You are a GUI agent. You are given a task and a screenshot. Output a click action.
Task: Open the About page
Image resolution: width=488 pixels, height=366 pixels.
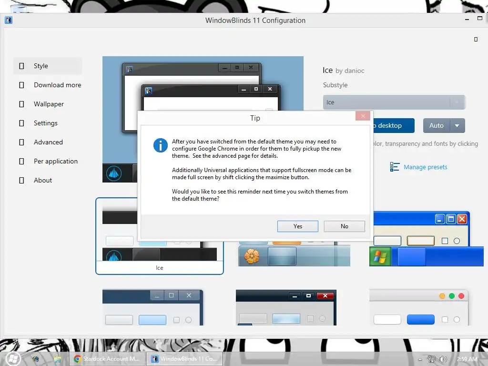(x=48, y=180)
